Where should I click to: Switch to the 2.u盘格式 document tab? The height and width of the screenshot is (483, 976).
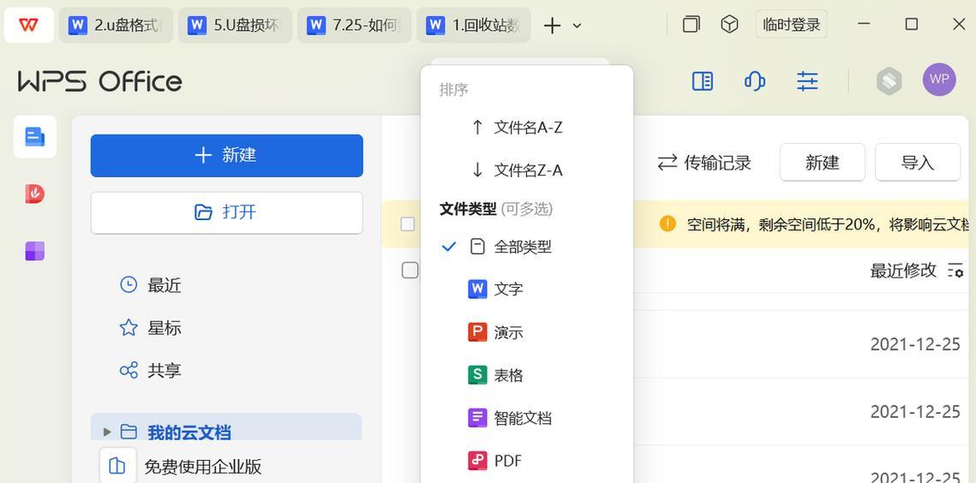click(x=116, y=25)
